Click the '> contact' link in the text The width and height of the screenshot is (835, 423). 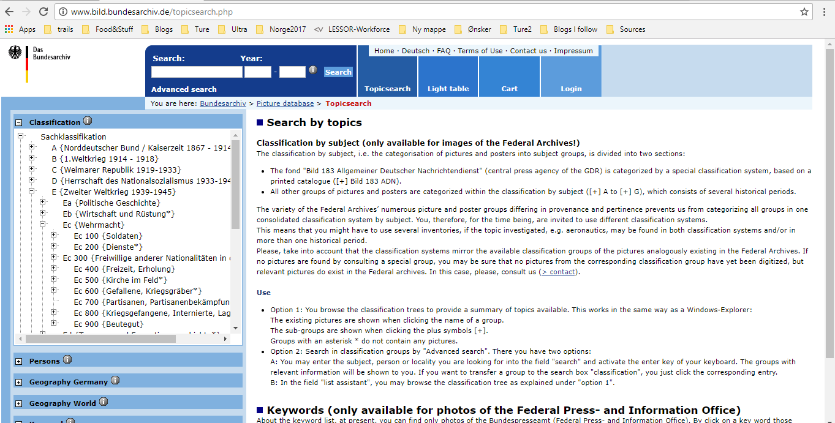point(558,272)
